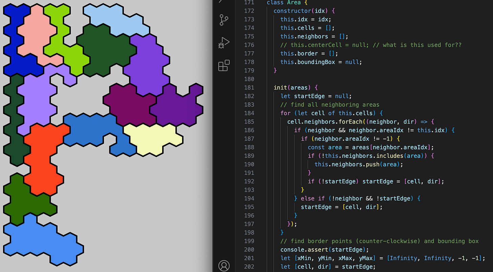
Task: Click 'else if (!neighbor && !startEdge)' line
Action: tap(357, 198)
